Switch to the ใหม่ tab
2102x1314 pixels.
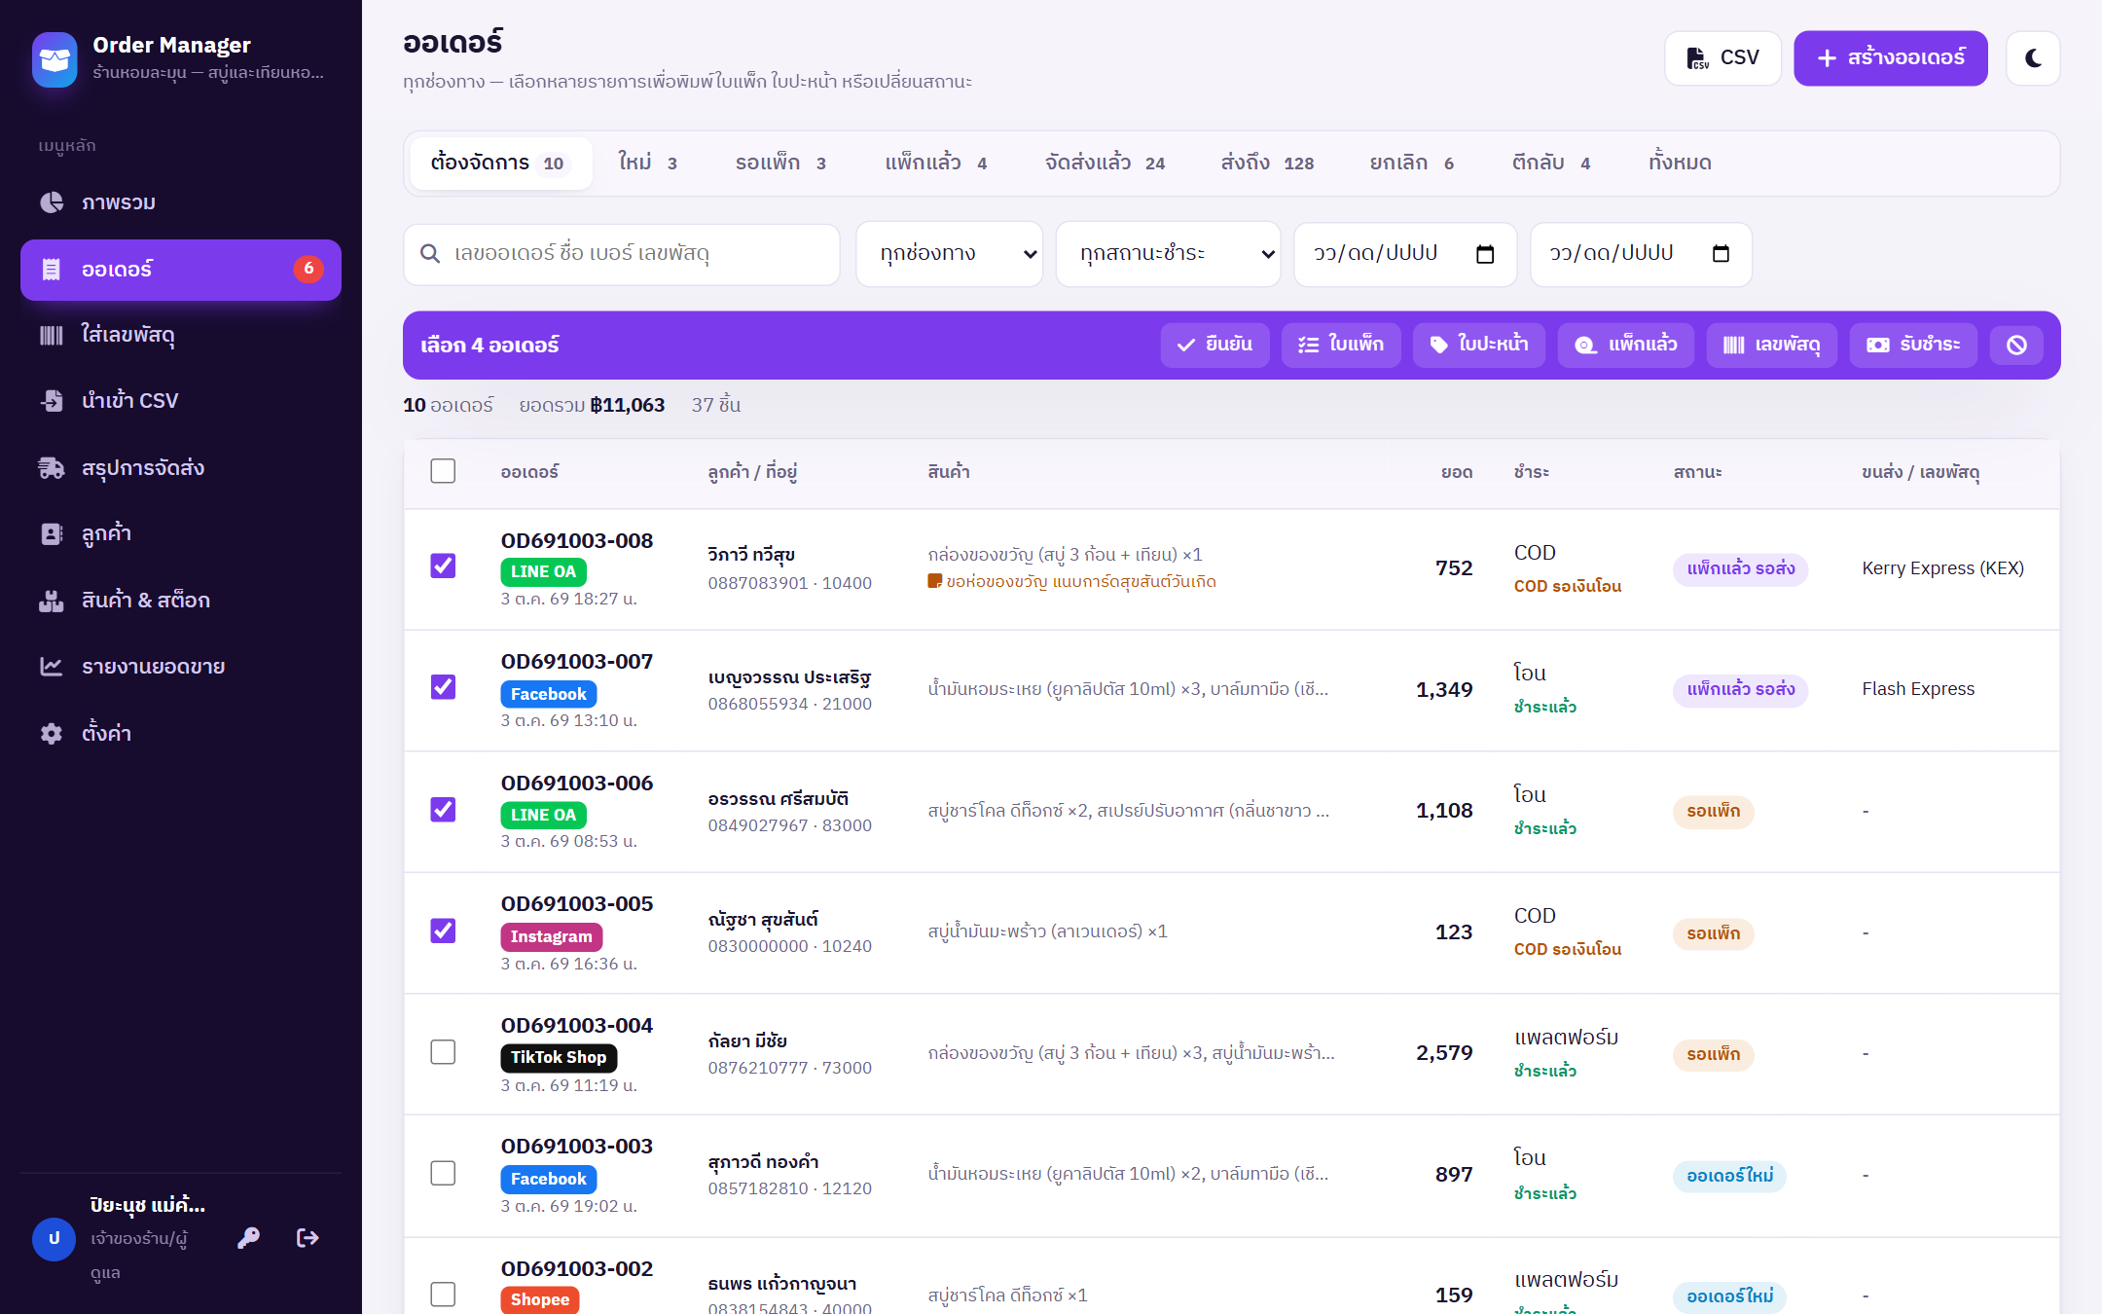click(648, 163)
